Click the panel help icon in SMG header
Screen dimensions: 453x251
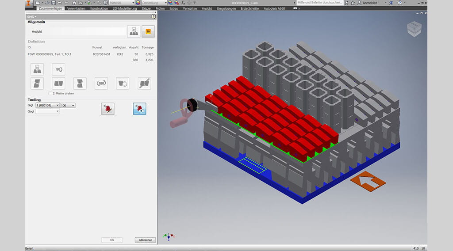click(153, 16)
